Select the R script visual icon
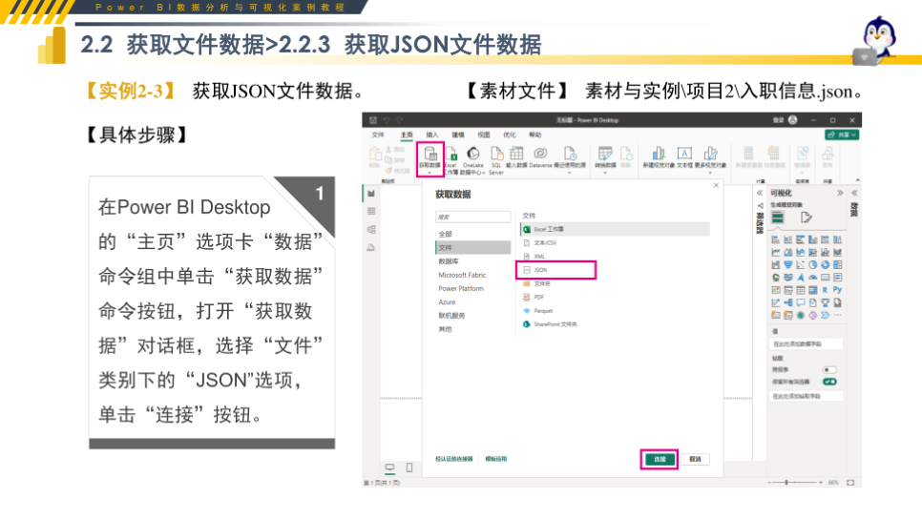This screenshot has height=519, width=922. tap(825, 290)
